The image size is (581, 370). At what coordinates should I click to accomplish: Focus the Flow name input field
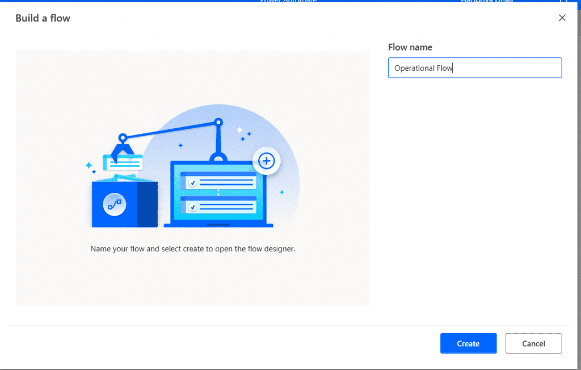tap(475, 68)
